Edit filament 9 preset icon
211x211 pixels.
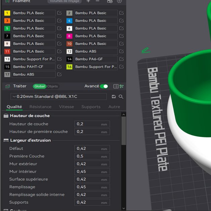click(x=59, y=44)
